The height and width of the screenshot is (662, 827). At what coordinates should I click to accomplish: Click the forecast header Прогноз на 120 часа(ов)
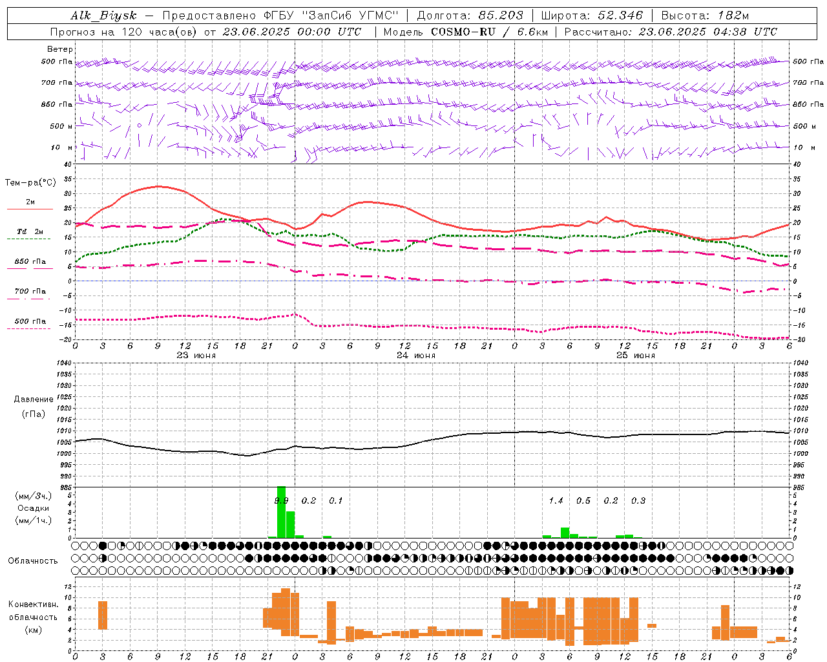[125, 32]
